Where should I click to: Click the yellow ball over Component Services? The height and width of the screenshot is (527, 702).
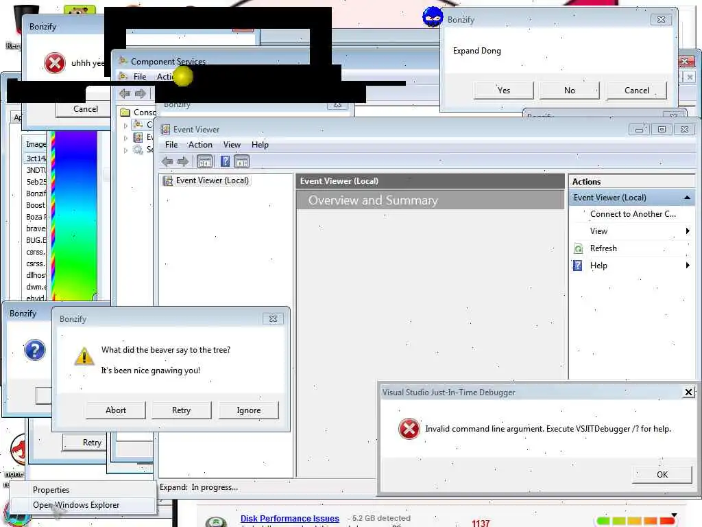pos(182,76)
